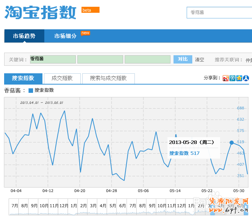Screen dimensions: 252x218
Task: Focus the top-right search box
Action: (219, 12)
